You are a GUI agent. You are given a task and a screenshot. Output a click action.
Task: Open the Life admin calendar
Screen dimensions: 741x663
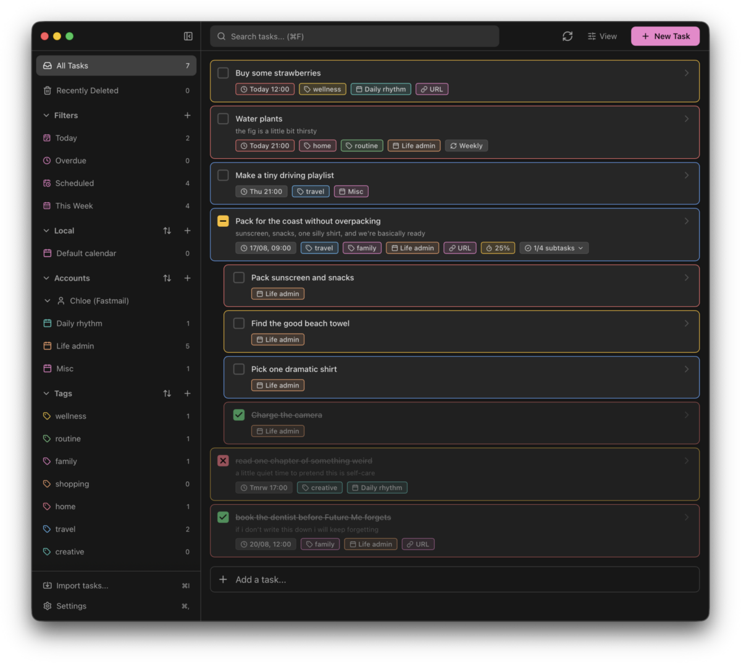coord(116,346)
